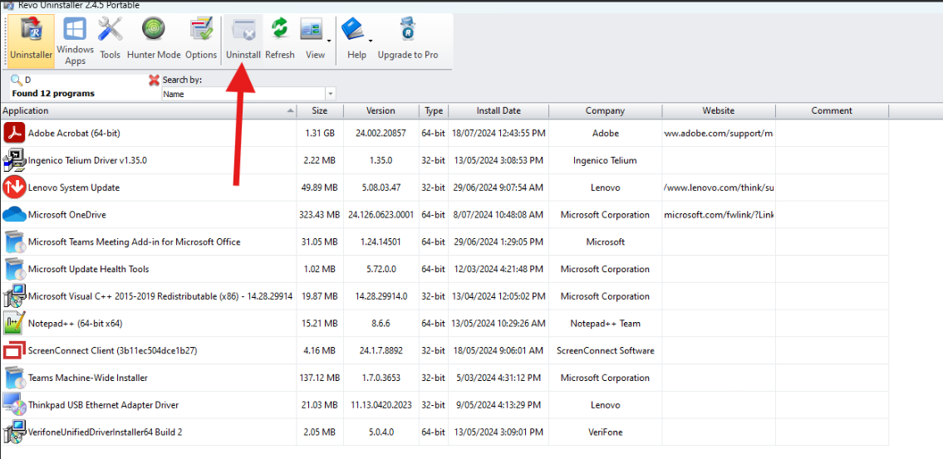Click Notepad++ Team company cell
The height and width of the screenshot is (459, 943).
(x=605, y=323)
